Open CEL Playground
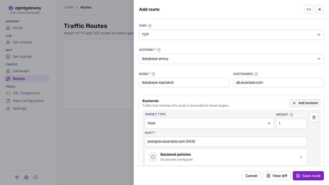Viewport: 329px width, 185px height. pyautogui.click(x=26, y=93)
